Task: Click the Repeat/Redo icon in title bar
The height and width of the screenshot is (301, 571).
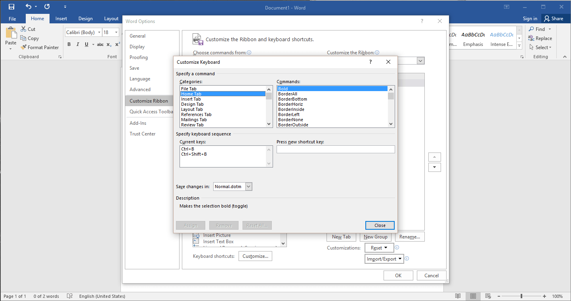Action: (x=47, y=7)
